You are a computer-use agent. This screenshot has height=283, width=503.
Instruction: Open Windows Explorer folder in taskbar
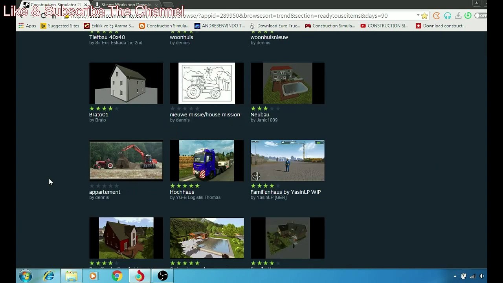point(71,276)
